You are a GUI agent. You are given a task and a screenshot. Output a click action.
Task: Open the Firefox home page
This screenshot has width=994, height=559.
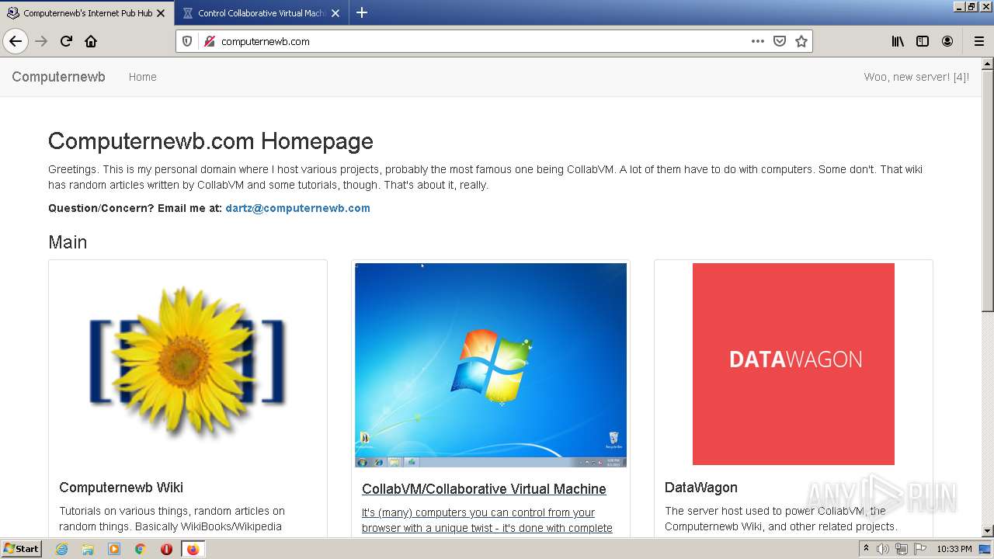(x=91, y=41)
